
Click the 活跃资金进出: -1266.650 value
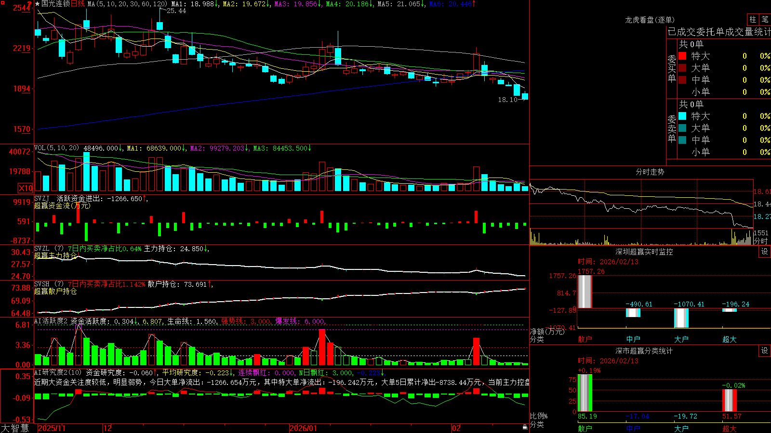[x=100, y=198]
